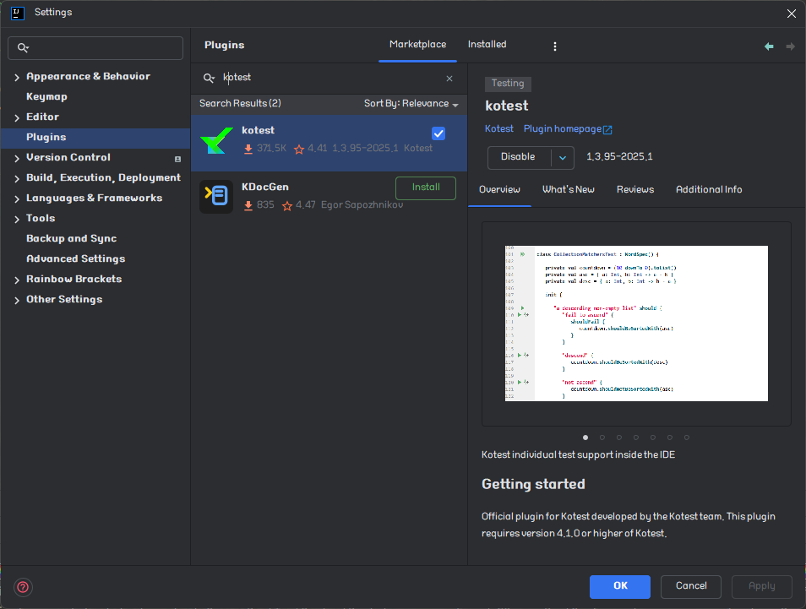Viewport: 806px width, 609px height.
Task: Click KDocGen rating star icon
Action: click(x=286, y=205)
